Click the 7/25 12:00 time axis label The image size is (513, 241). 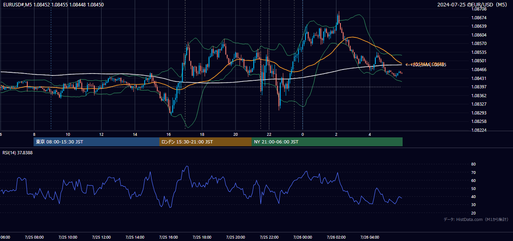101,237
